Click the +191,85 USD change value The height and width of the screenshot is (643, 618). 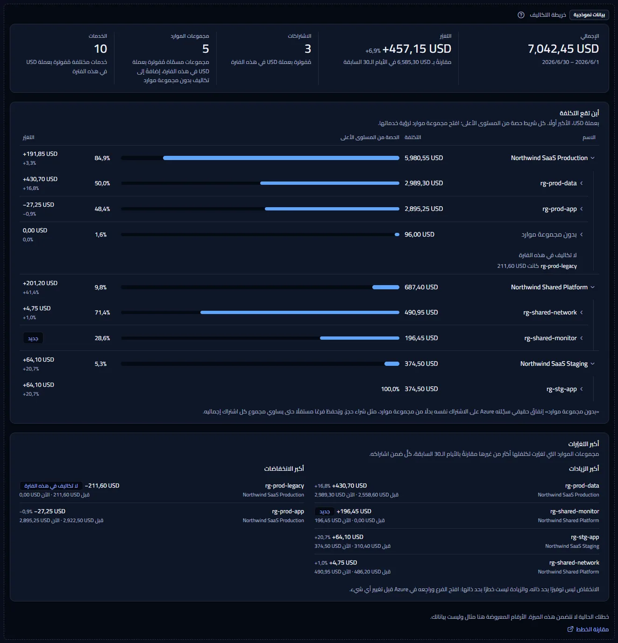tap(40, 154)
